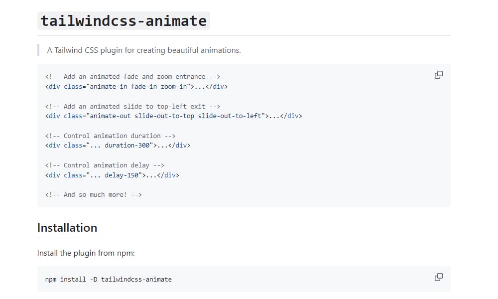The image size is (498, 299).
Task: Click the first HTML comment about fade entrance
Action: (133, 76)
